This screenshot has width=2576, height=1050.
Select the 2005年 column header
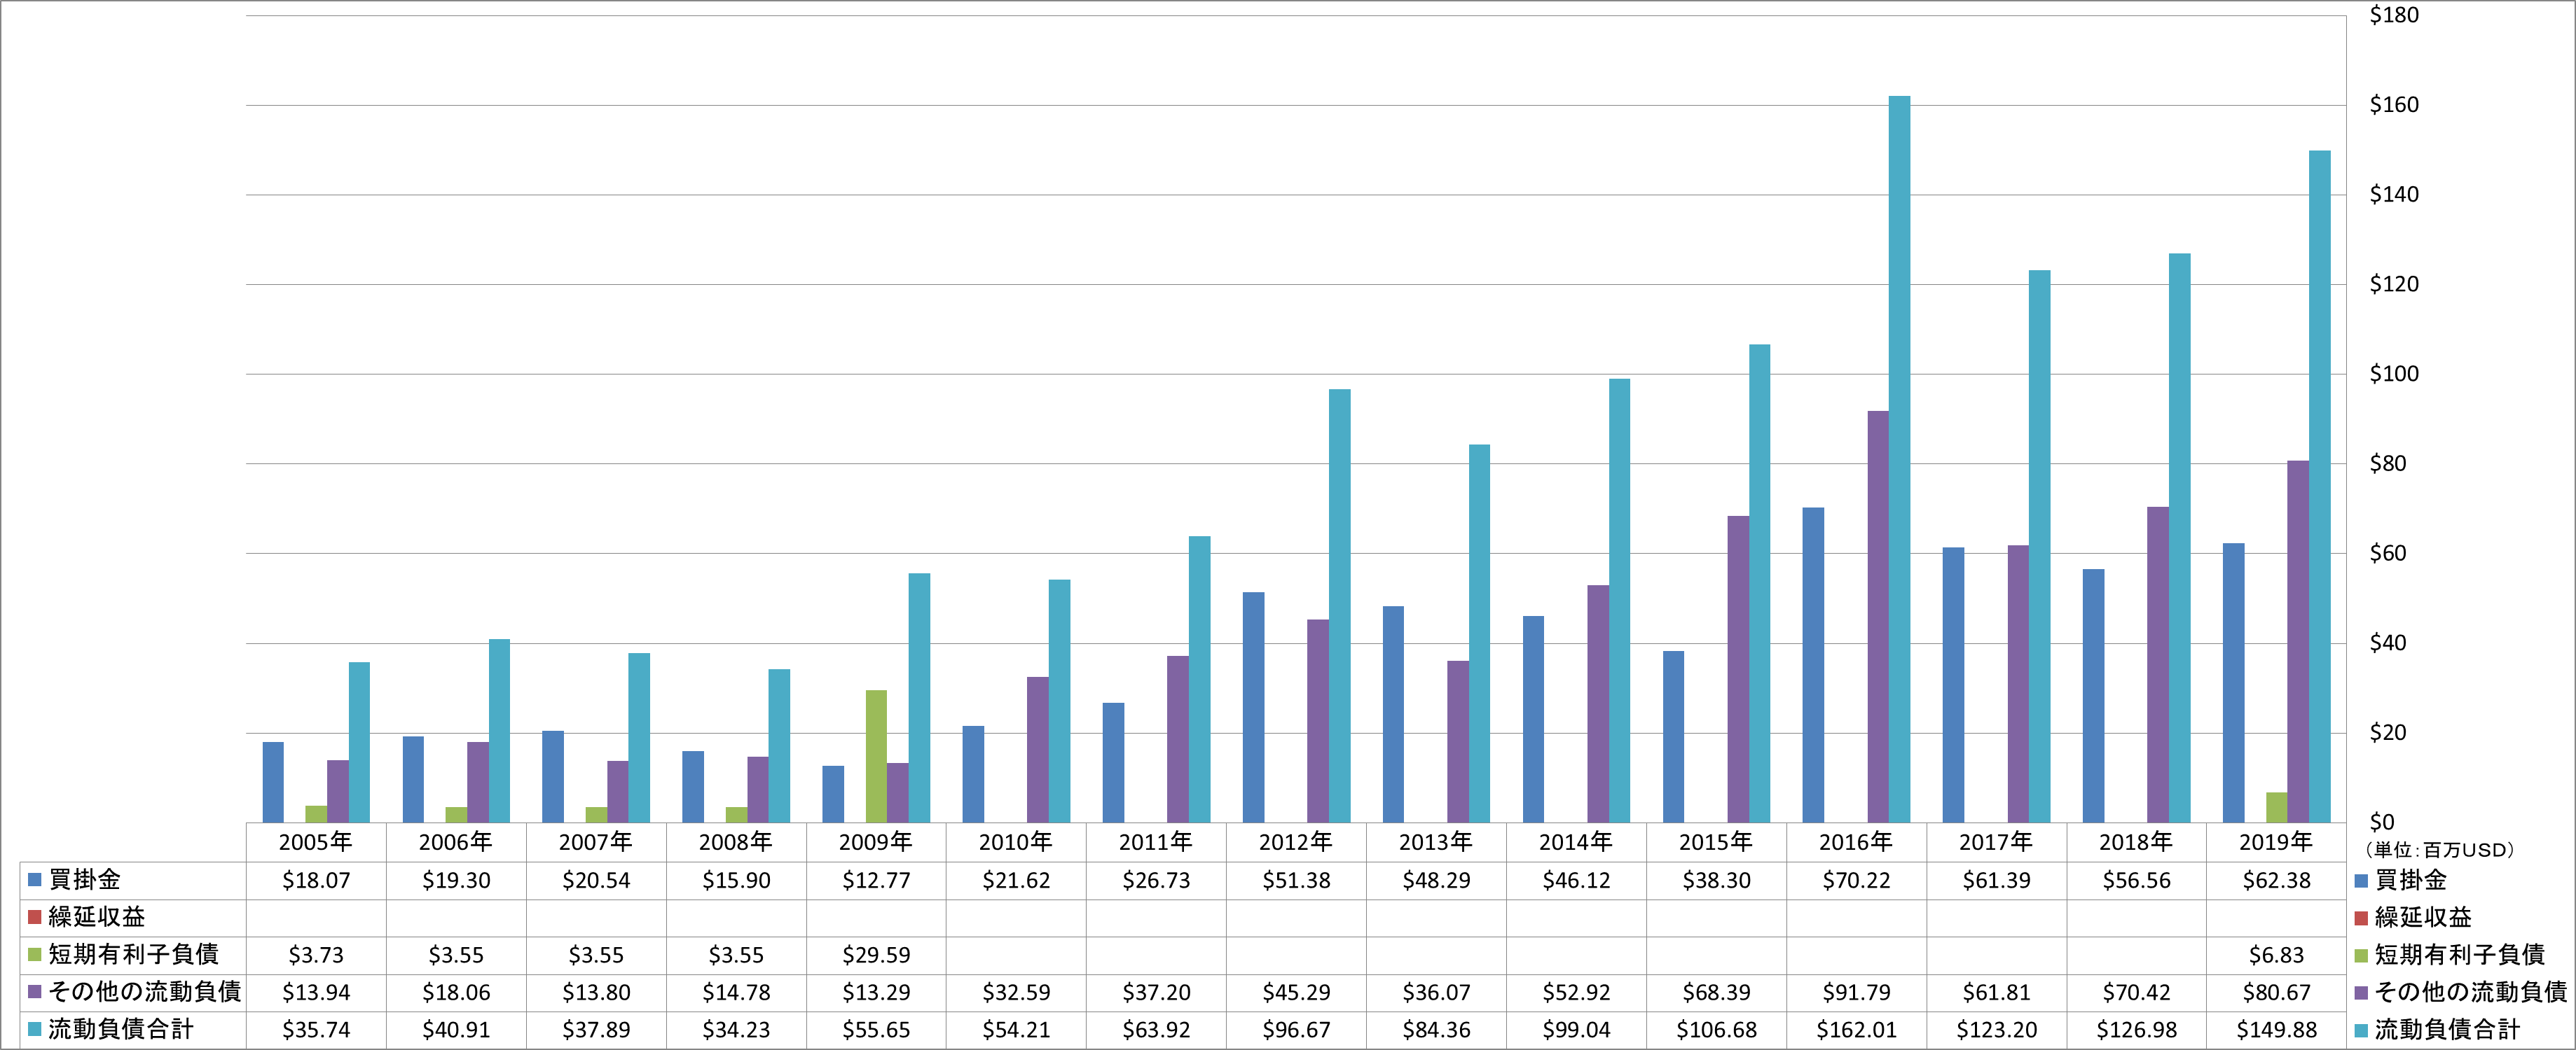point(316,842)
